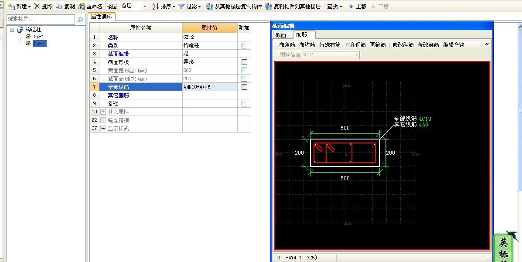Click the 截面编辑 property link

click(118, 54)
